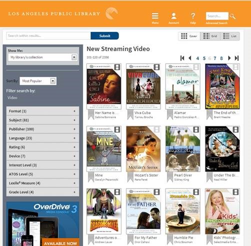Open the Sort By Most Popular dropdown
Image resolution: width=251 pixels, height=246 pixels.
38,81
